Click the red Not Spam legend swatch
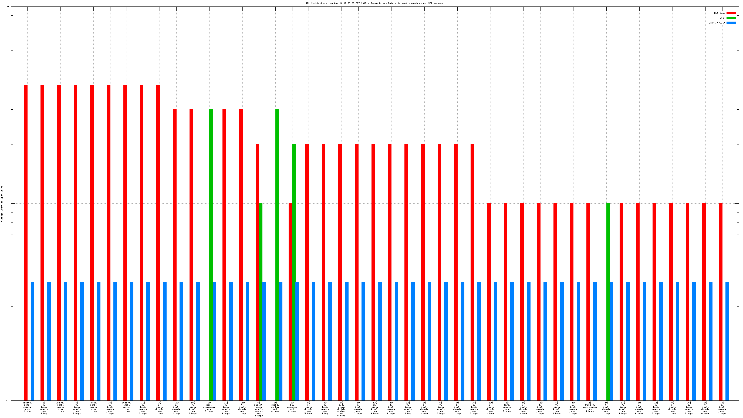 tap(731, 13)
